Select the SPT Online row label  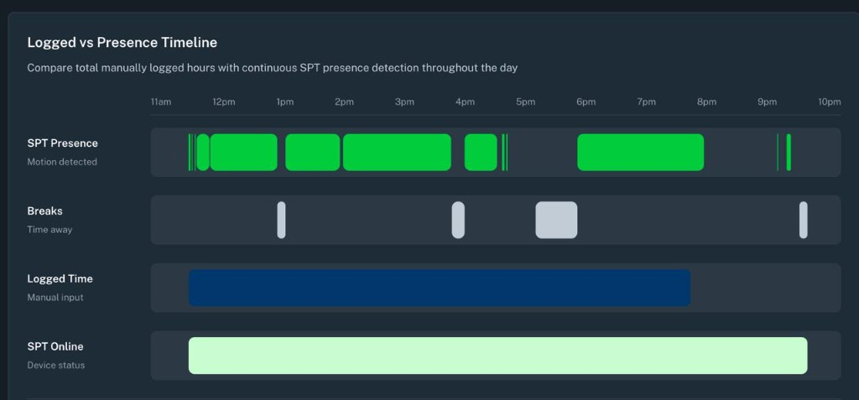point(55,347)
